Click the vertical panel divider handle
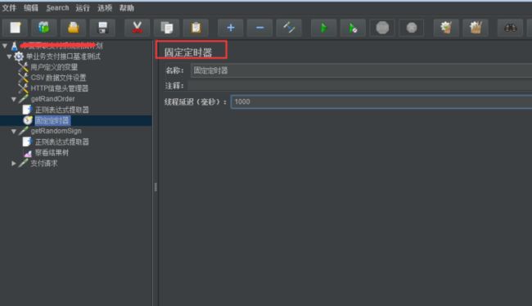The height and width of the screenshot is (306, 532). click(x=156, y=187)
